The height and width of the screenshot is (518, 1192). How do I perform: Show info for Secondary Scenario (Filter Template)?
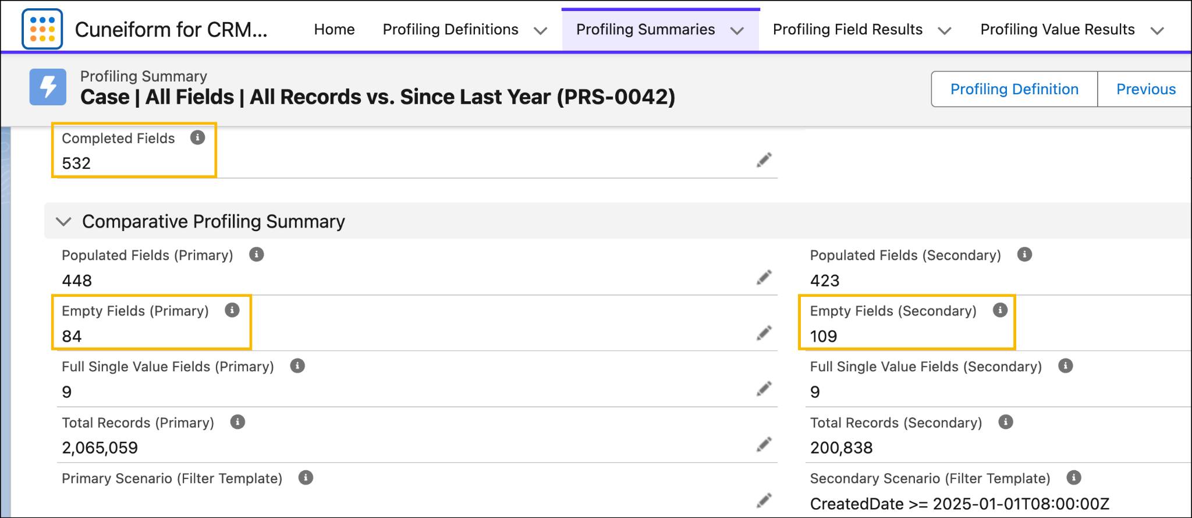click(1074, 478)
